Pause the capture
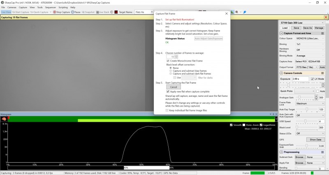329x175 pixels. coord(76,12)
